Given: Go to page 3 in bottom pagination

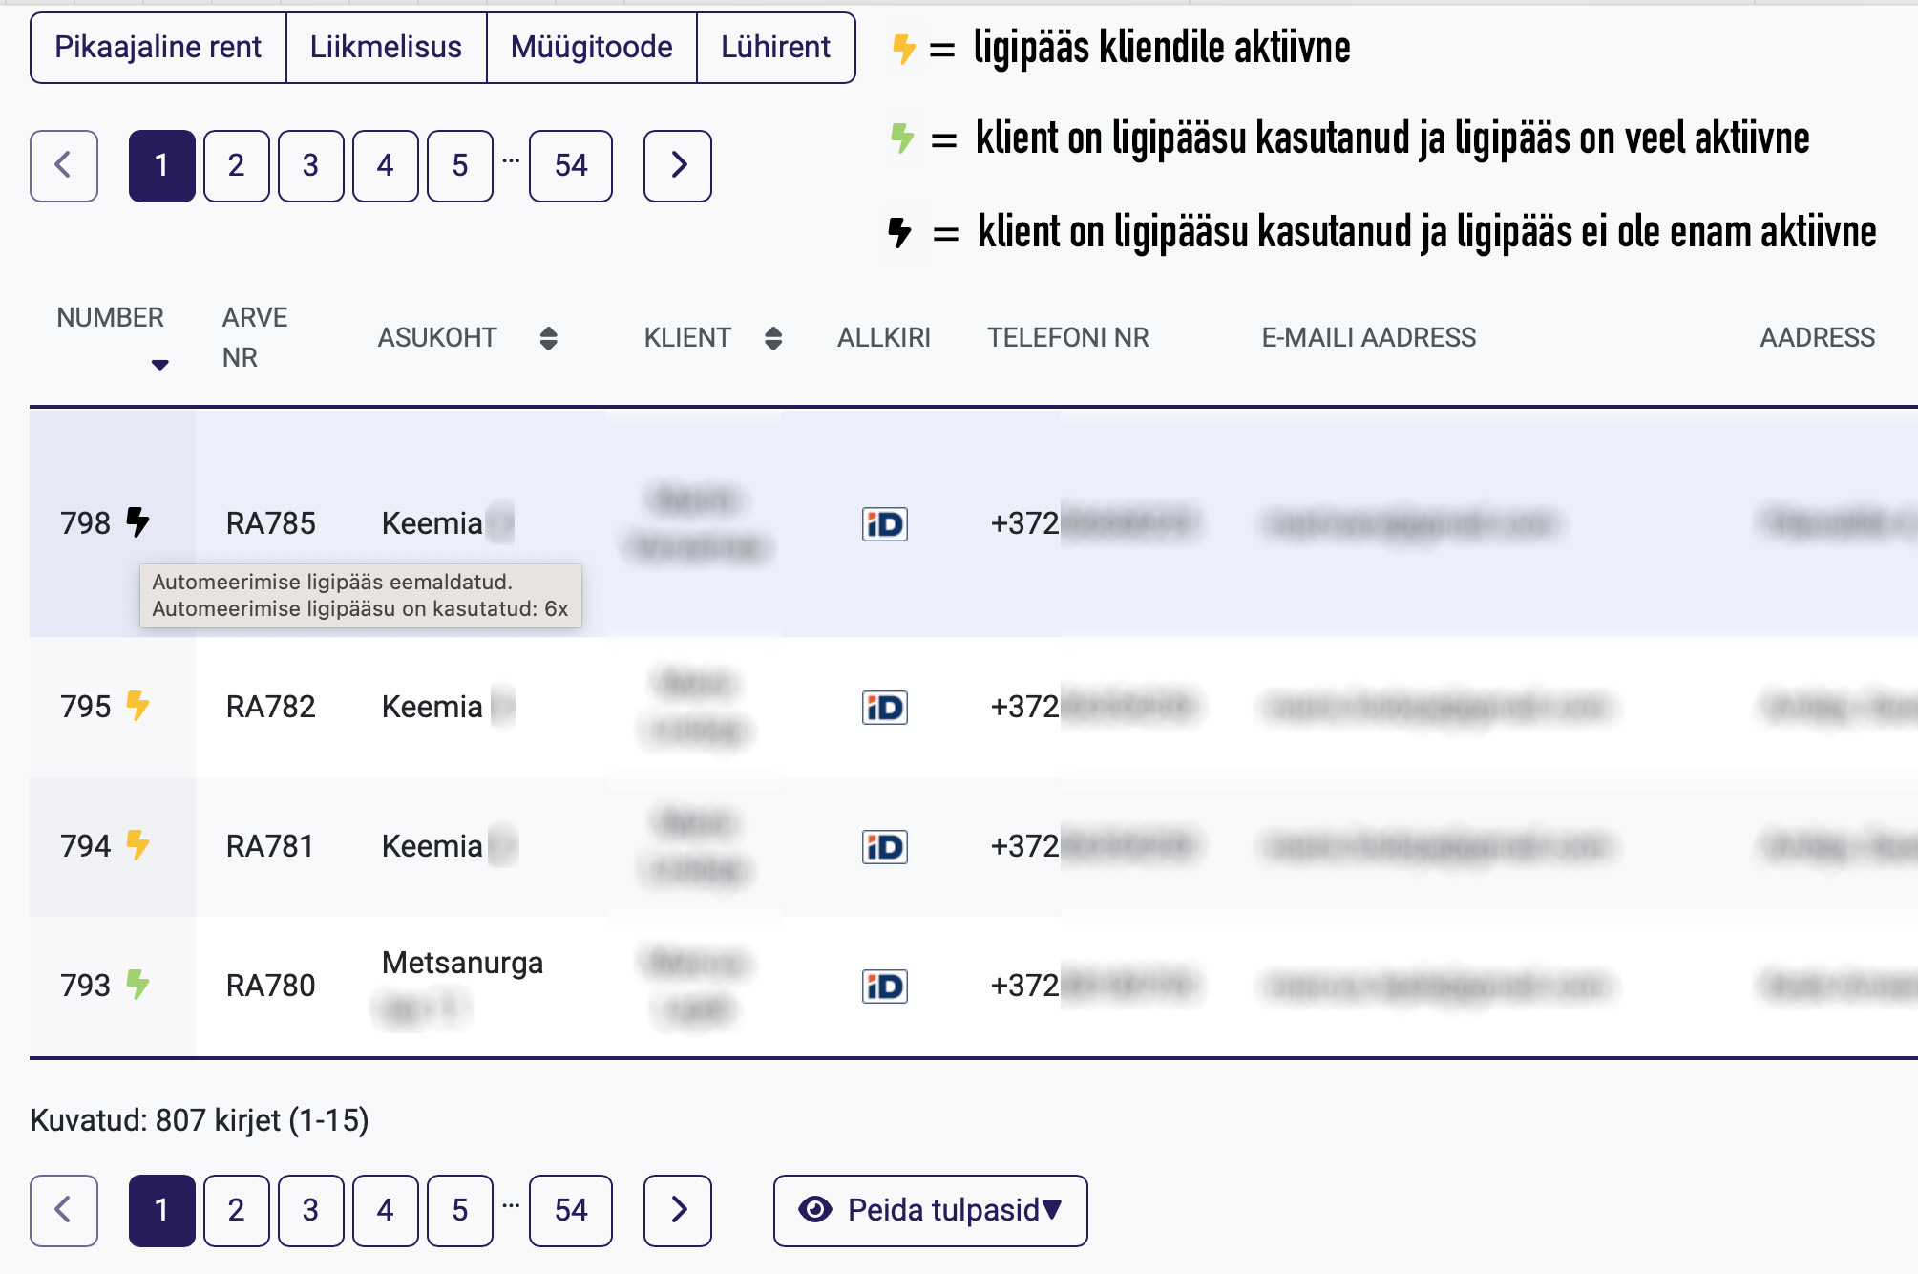Looking at the screenshot, I should [x=310, y=1210].
